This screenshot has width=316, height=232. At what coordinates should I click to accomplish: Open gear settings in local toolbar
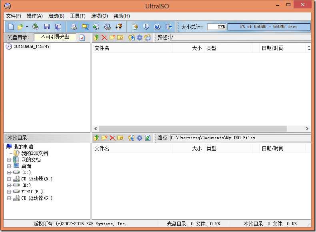tap(140, 138)
